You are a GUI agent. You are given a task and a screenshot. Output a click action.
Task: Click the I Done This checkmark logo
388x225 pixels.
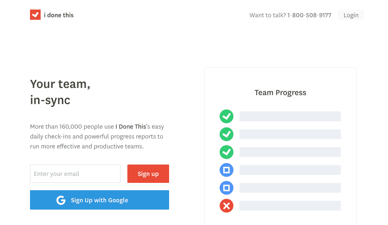point(35,15)
